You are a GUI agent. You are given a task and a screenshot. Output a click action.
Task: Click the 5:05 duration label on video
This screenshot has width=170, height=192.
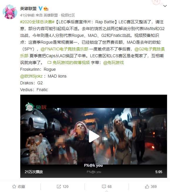(159, 172)
